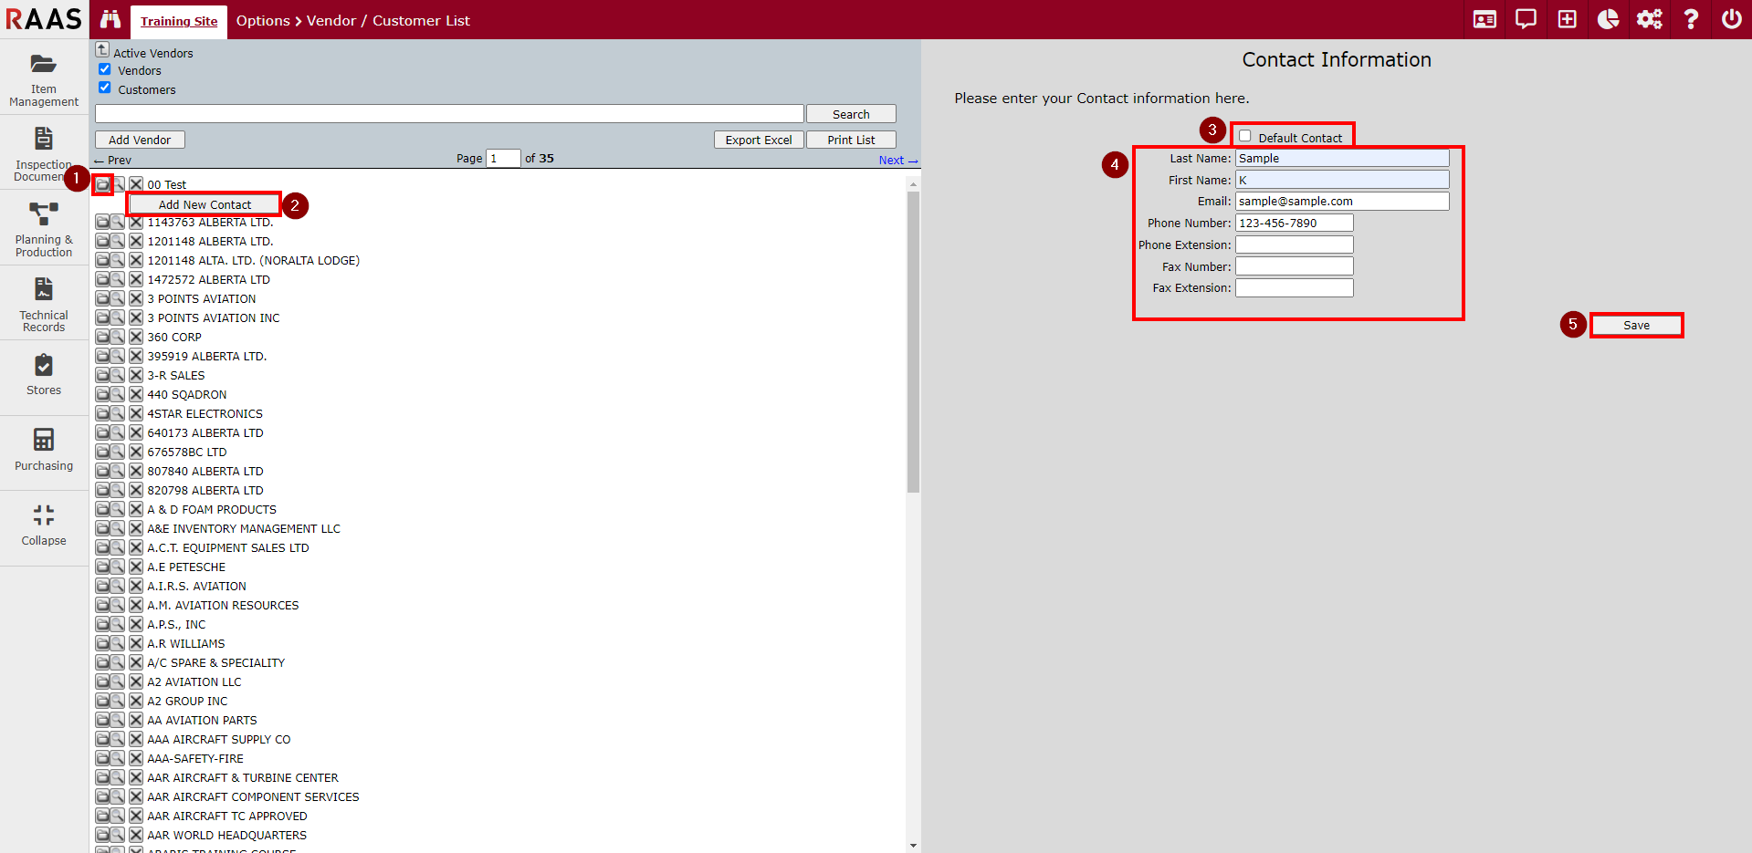Open the contact card icon in header
The height and width of the screenshot is (853, 1752).
[1484, 19]
